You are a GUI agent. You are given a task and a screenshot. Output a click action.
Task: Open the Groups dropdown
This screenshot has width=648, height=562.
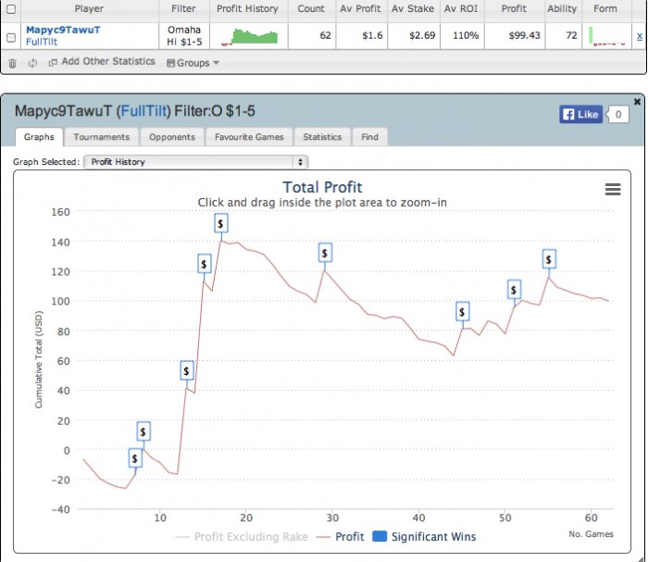193,63
